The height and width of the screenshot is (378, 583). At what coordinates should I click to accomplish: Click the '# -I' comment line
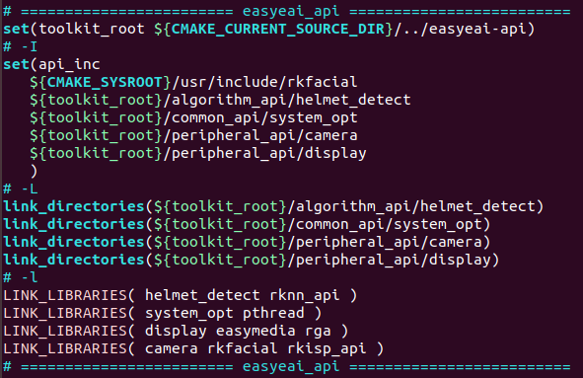point(21,46)
